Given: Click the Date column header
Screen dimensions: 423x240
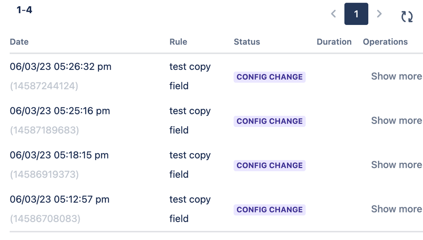Looking at the screenshot, I should coord(19,42).
